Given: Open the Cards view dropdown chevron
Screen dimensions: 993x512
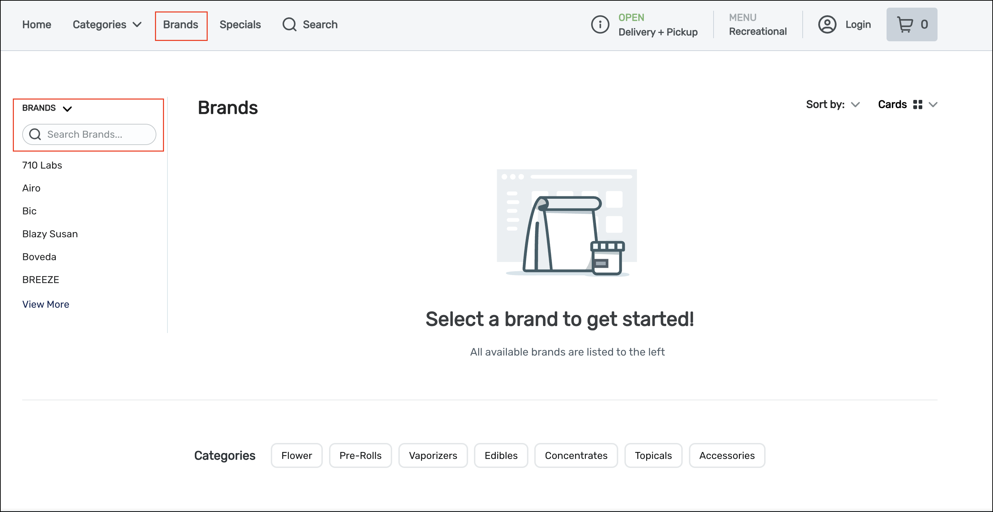Looking at the screenshot, I should [x=933, y=104].
